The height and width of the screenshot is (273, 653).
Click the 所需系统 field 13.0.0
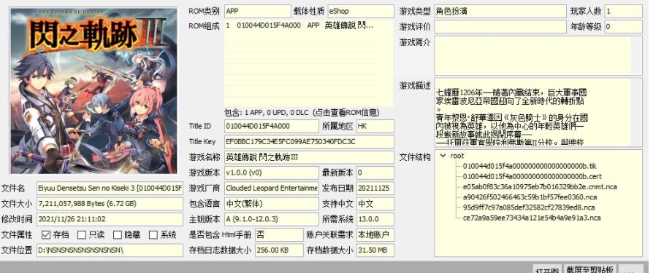(375, 219)
